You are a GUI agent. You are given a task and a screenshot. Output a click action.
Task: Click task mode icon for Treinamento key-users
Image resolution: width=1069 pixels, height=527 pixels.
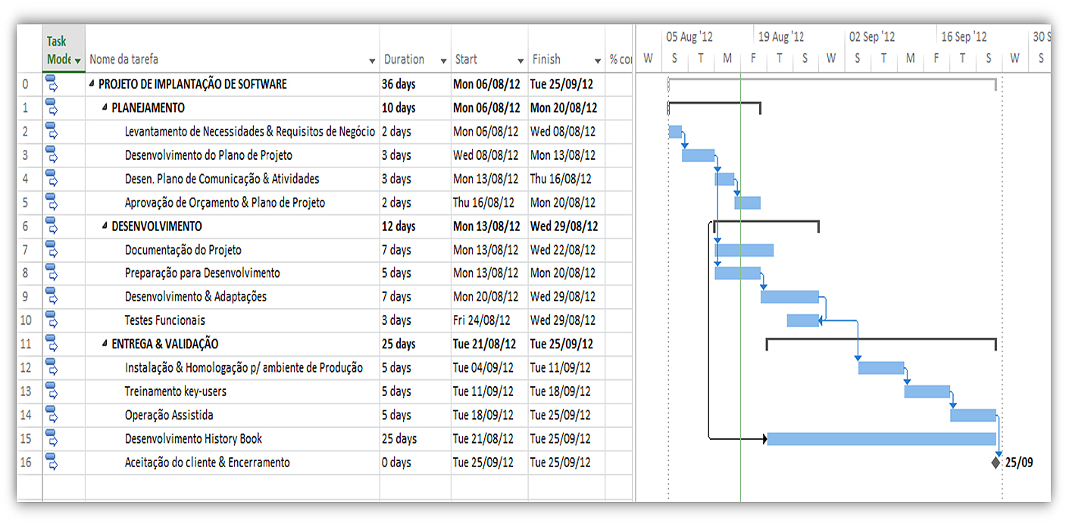(52, 391)
